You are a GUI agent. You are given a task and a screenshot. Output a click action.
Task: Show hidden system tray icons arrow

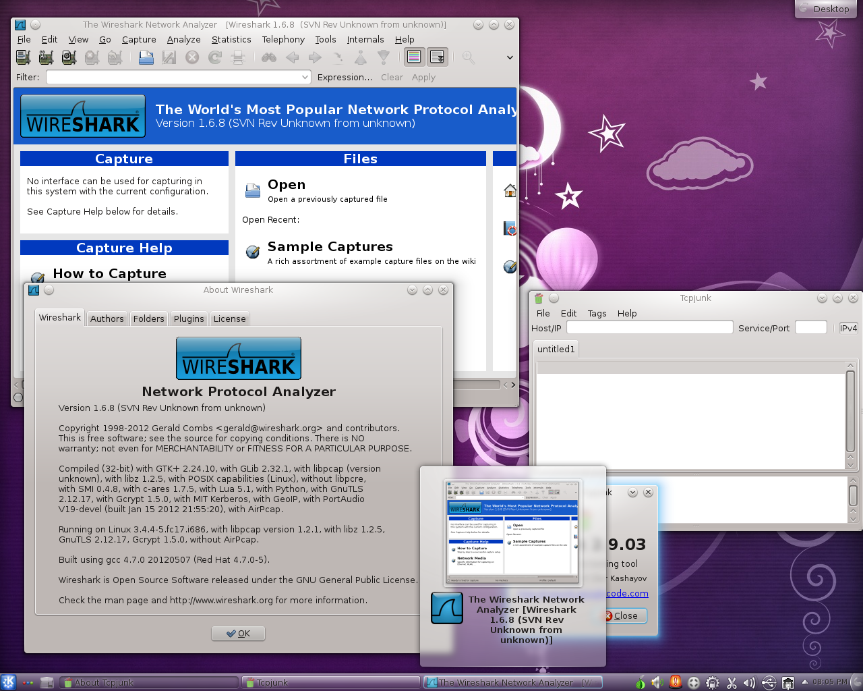coord(804,682)
